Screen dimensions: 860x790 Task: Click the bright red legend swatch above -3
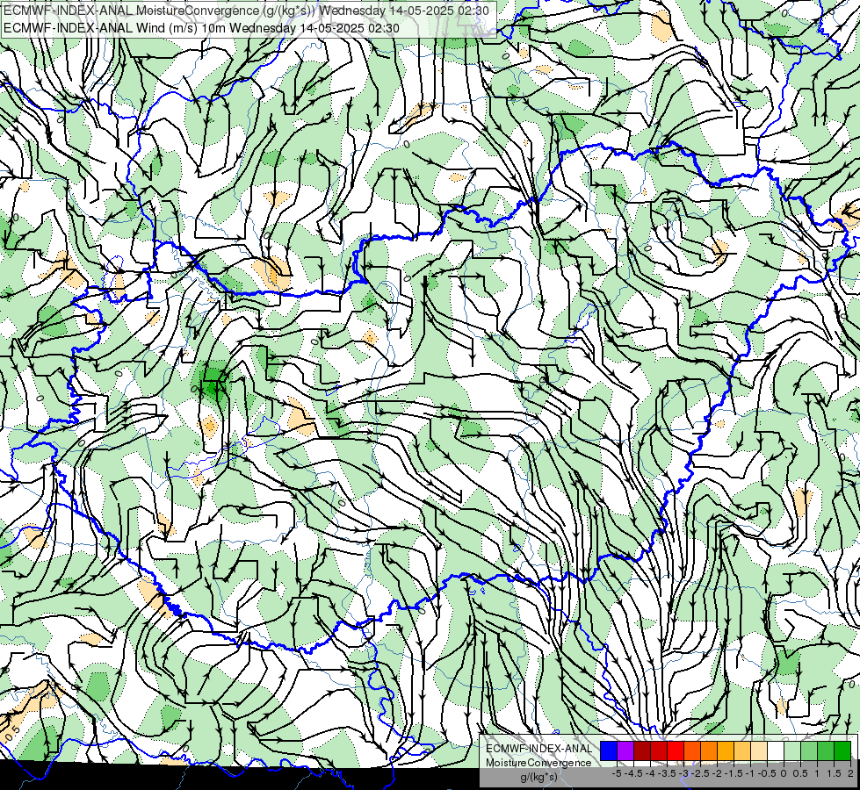pos(676,751)
